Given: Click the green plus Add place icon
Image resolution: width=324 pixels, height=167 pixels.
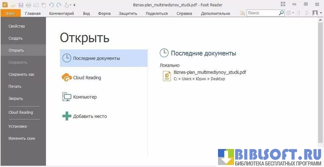Looking at the screenshot, I should [66, 116].
